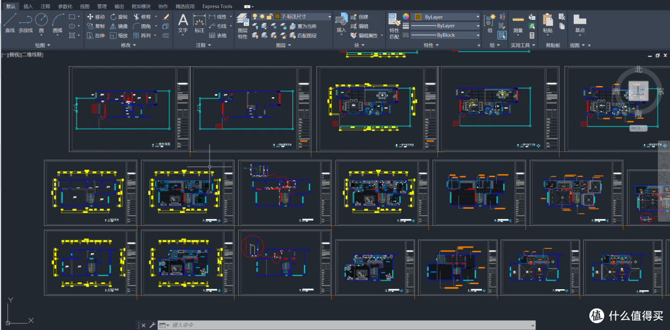Switch to the 插入 (Insert) ribbon tab
Screen dimensions: 670x330
click(x=28, y=6)
